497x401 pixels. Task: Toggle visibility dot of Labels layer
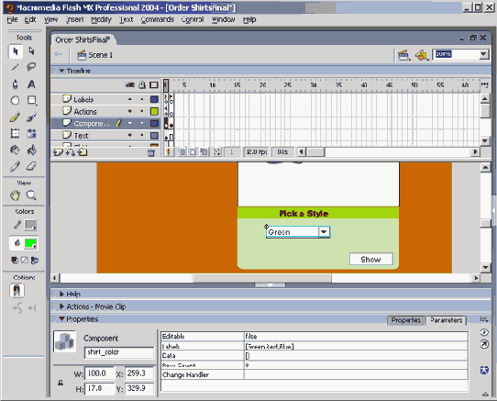point(130,99)
